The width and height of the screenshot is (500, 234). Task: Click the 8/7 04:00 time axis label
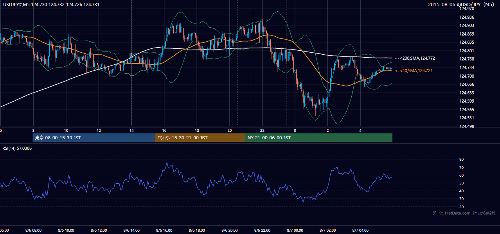(360, 230)
